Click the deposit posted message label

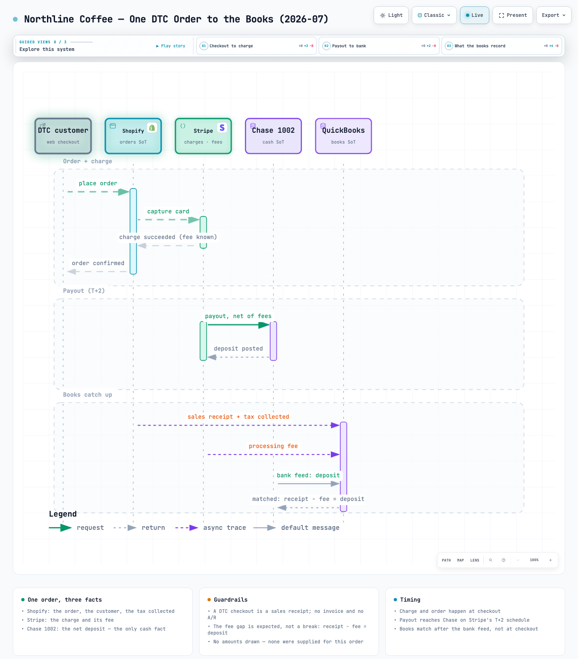(x=238, y=349)
